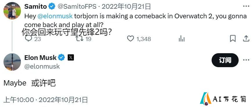Click the share icon on Samito's tweet
The image size is (252, 107).
point(246,39)
